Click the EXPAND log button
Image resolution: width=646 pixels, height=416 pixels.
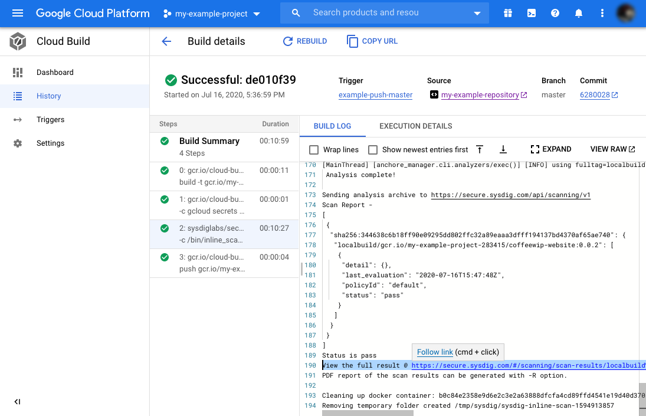click(551, 149)
